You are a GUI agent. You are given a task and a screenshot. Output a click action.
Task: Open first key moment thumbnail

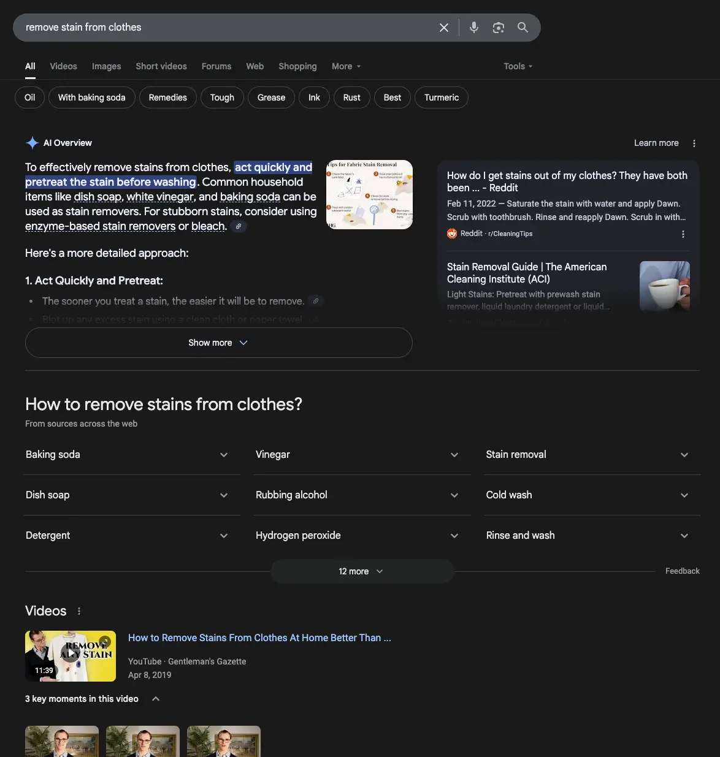coord(62,741)
